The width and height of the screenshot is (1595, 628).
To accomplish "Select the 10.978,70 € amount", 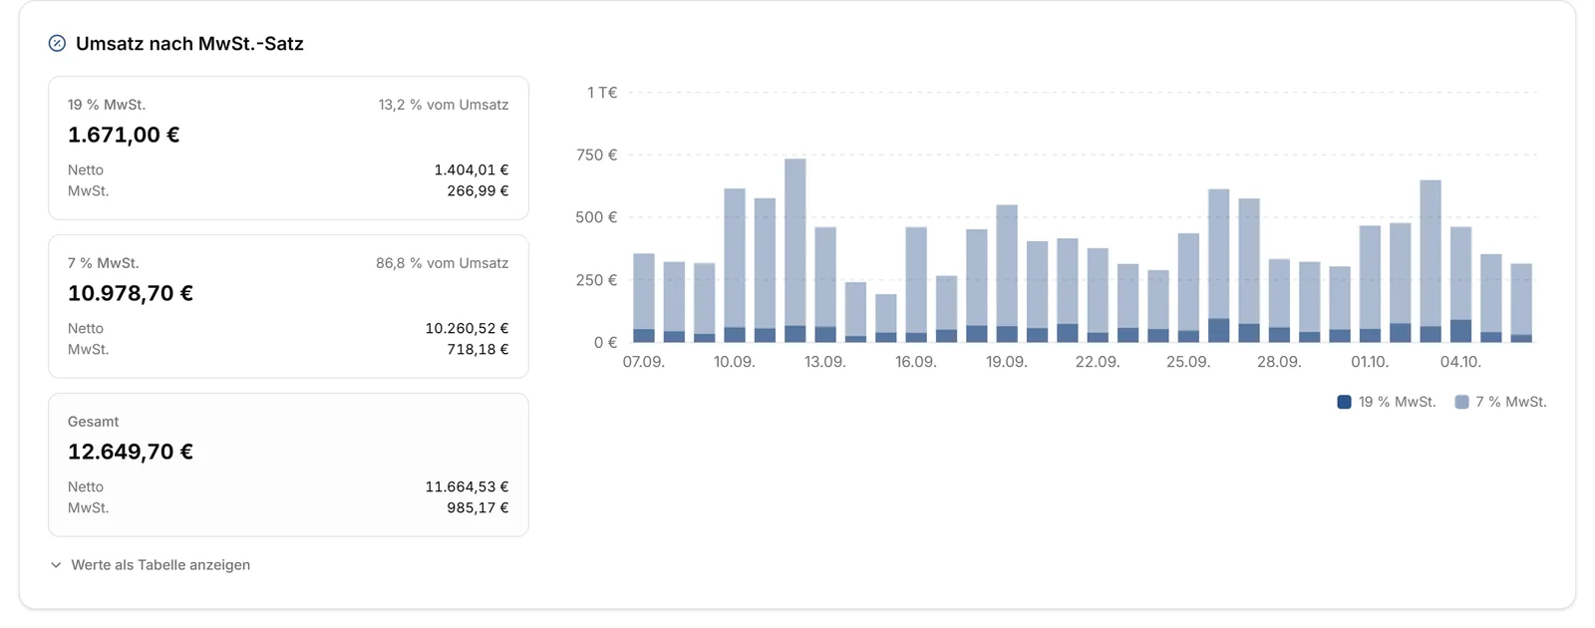I will click(x=131, y=293).
